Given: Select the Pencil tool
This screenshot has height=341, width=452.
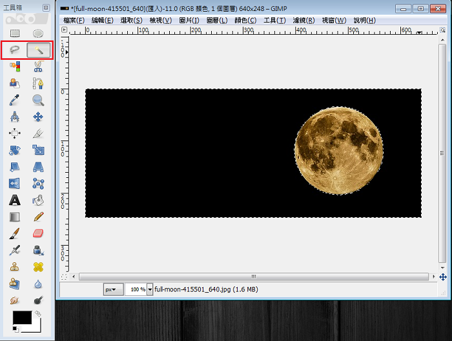Looking at the screenshot, I should coord(38,217).
